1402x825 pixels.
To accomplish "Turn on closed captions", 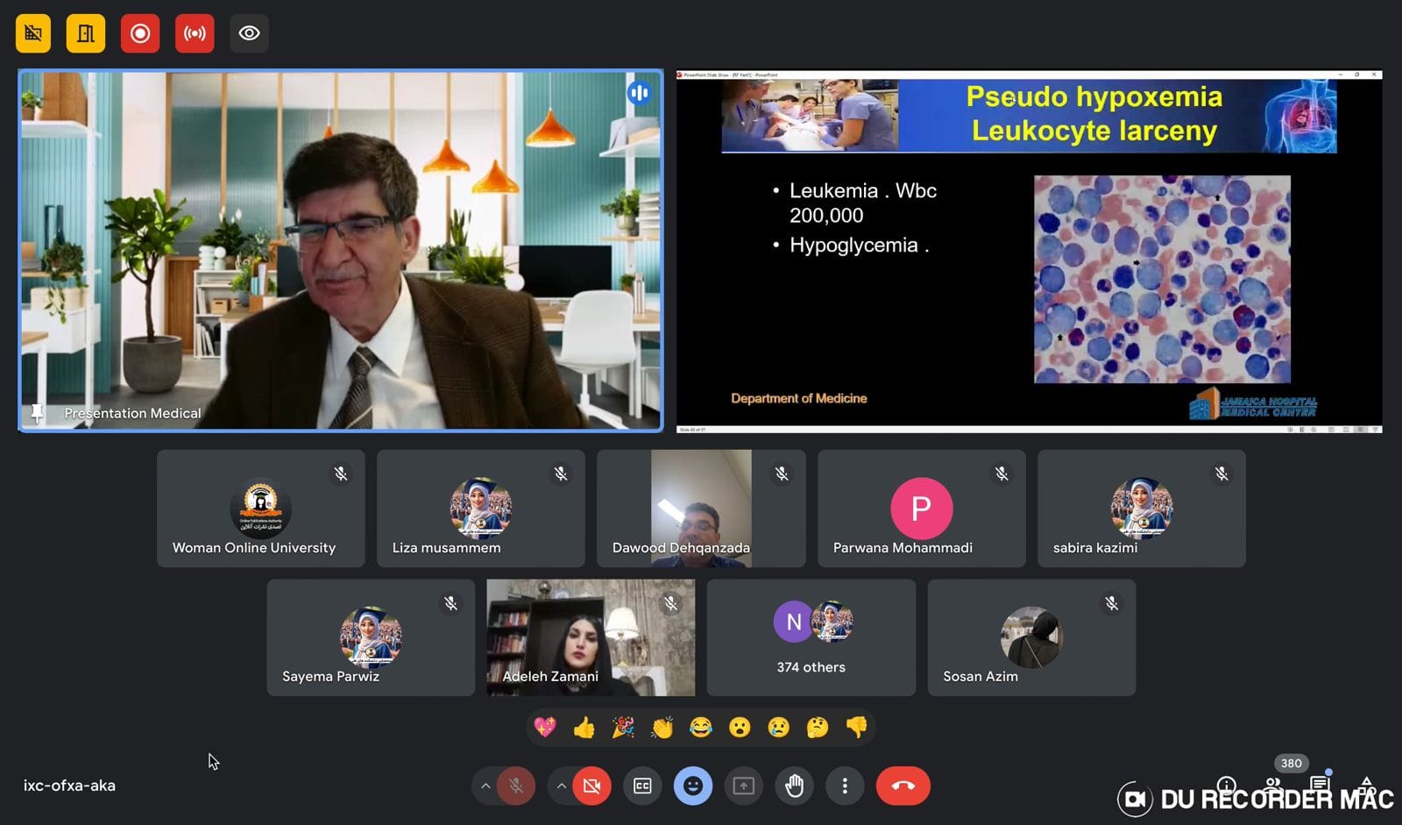I will 642,786.
